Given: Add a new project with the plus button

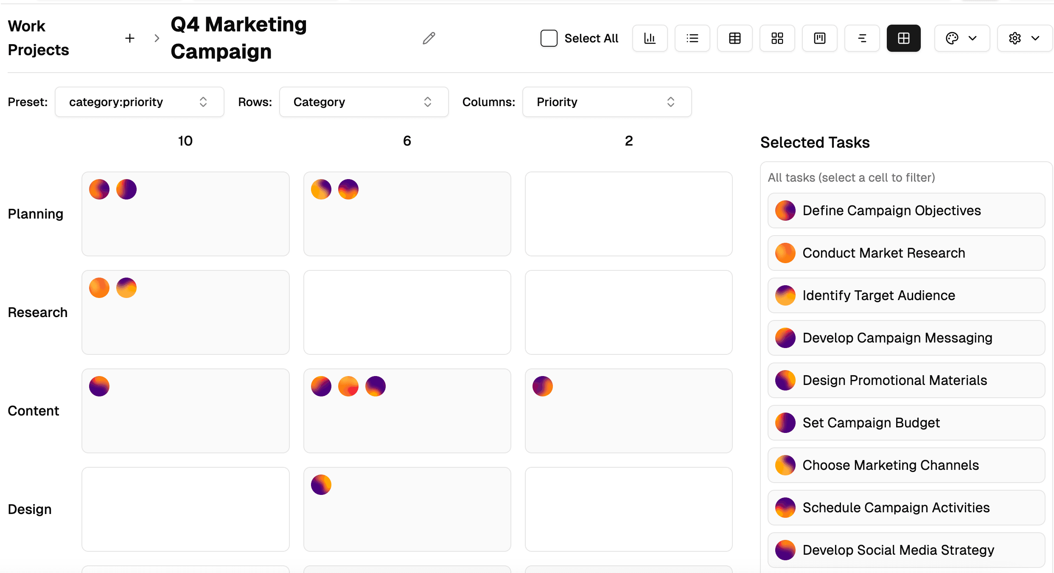Looking at the screenshot, I should tap(130, 38).
